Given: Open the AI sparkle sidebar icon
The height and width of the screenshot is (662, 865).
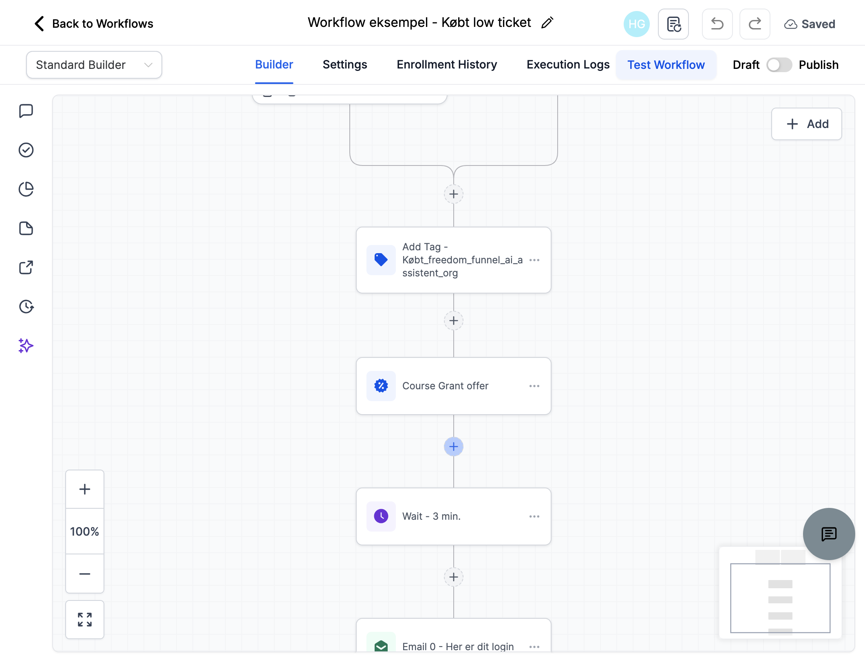Looking at the screenshot, I should 26,346.
